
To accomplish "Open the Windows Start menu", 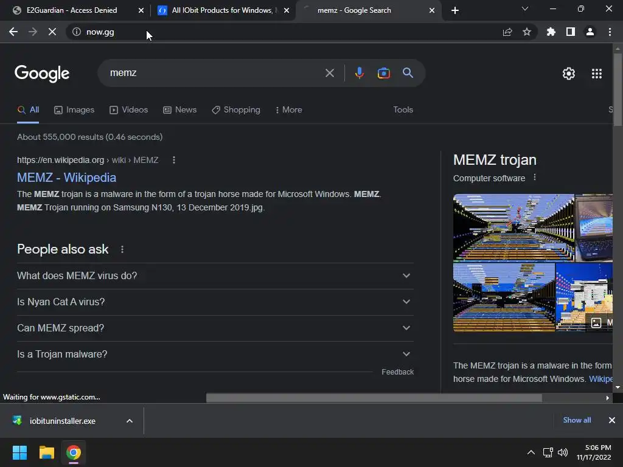I will [x=19, y=452].
